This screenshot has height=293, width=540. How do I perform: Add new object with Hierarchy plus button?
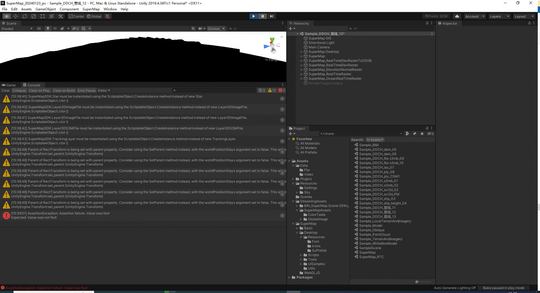(x=292, y=28)
